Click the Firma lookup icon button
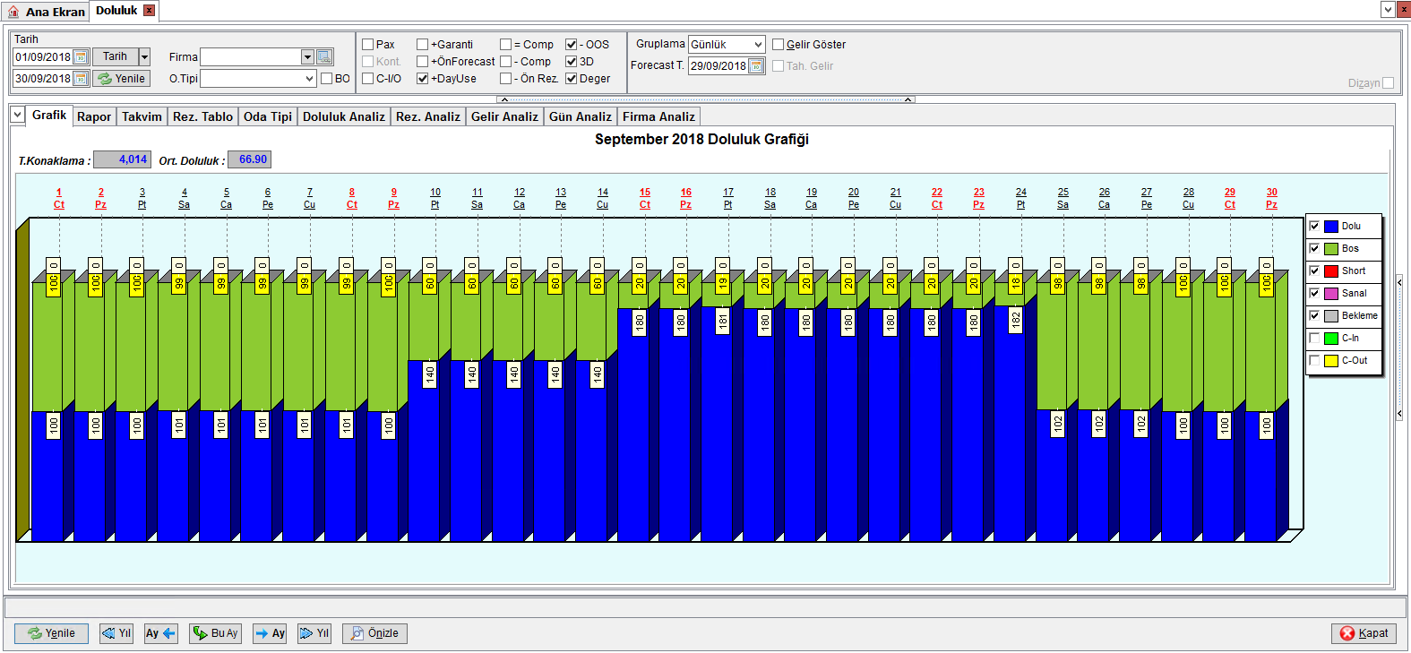 (x=325, y=56)
